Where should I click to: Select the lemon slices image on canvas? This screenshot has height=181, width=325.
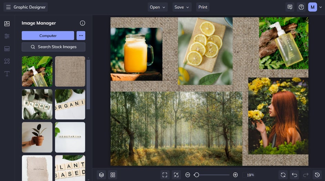(x=205, y=51)
